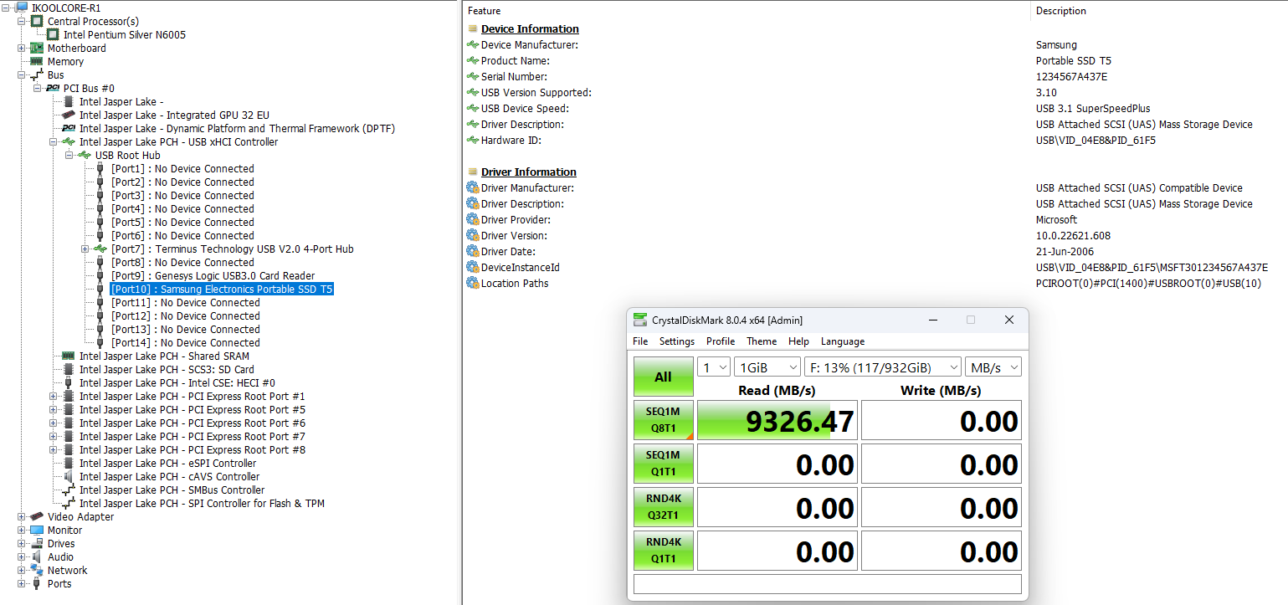
Task: Click the Memory module icon
Action: 37,61
